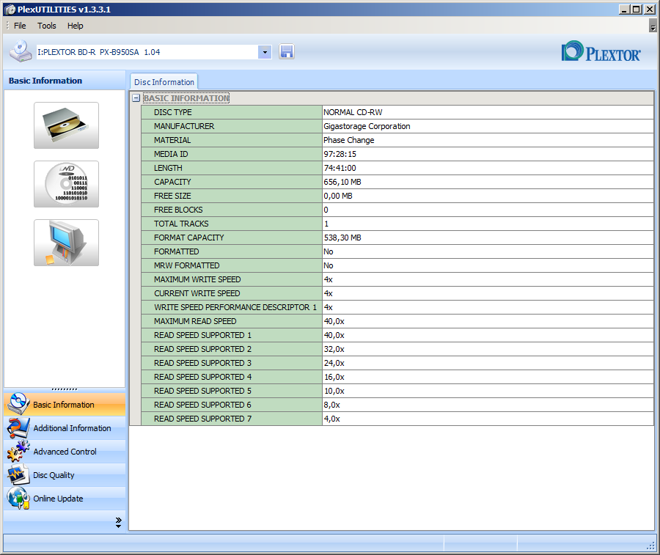660x555 pixels.
Task: Open Advanced Control section
Action: (65, 452)
